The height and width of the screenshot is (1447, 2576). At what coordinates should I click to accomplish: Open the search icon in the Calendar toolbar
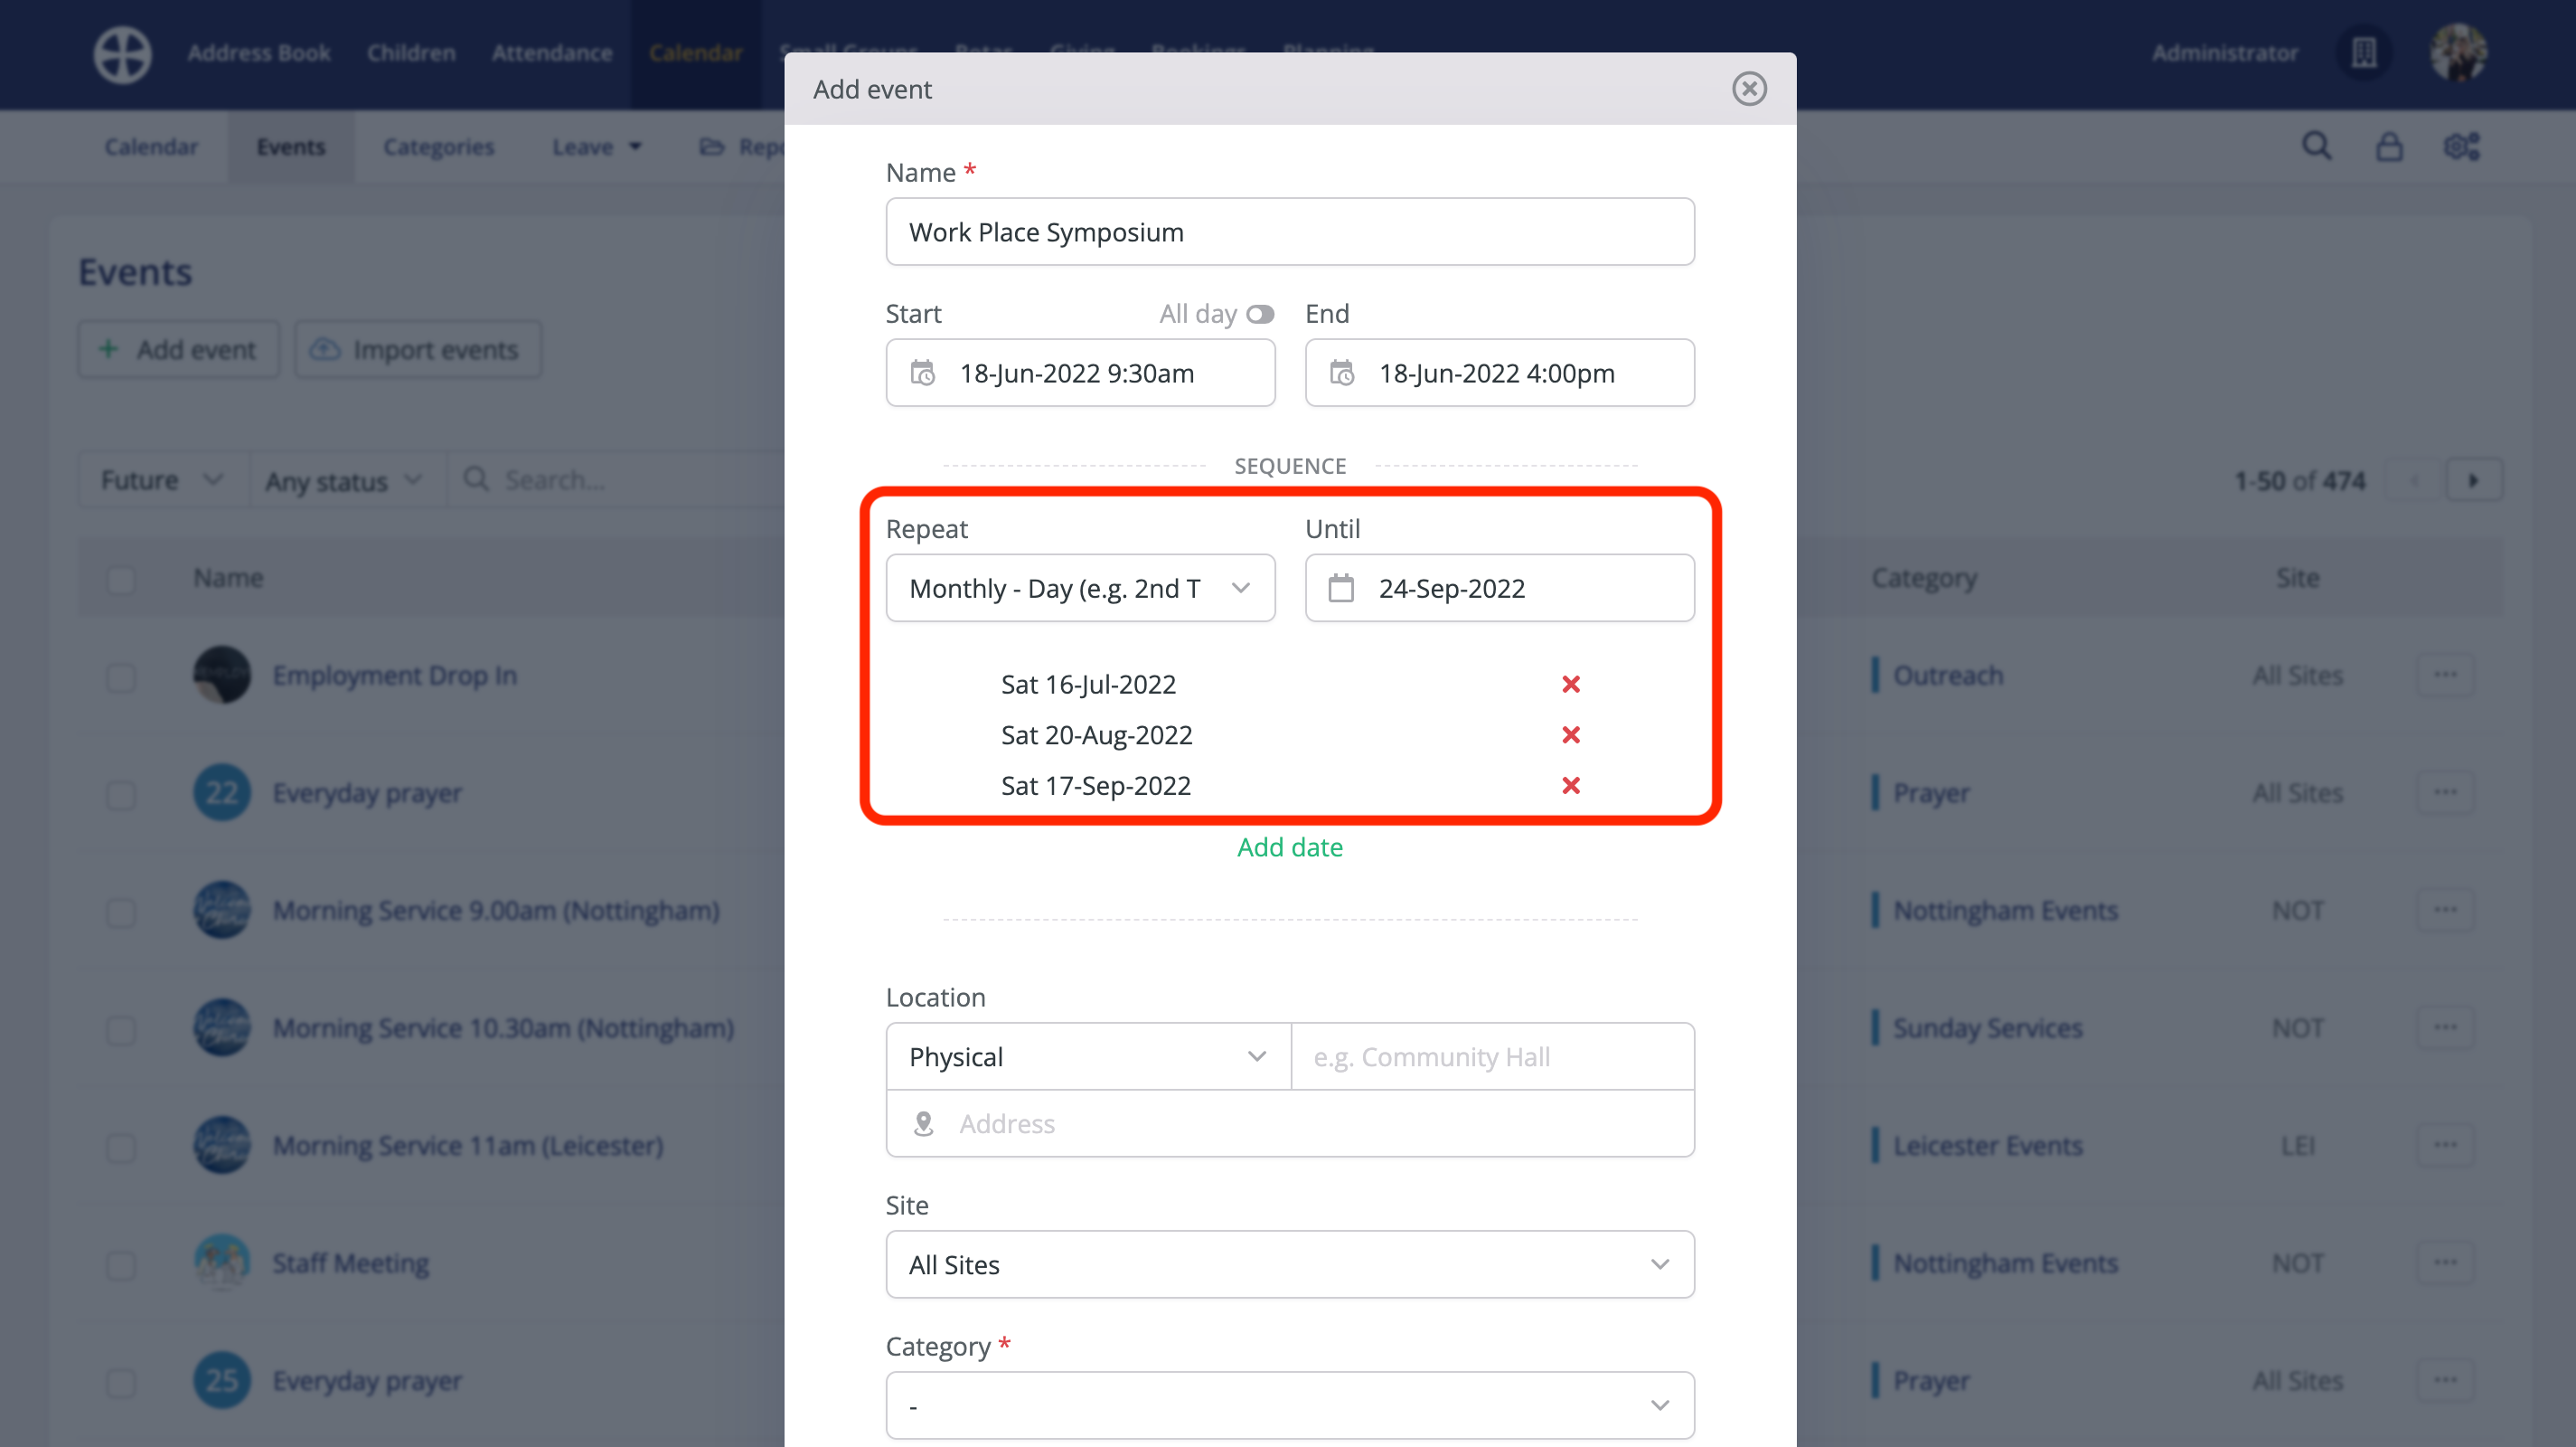coord(2316,147)
